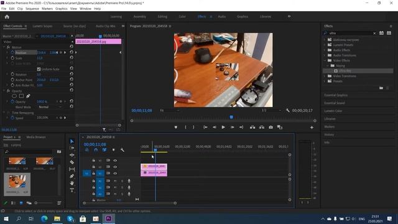Hide the middle video track output
Screen dimensions: 398x224
pyautogui.click(x=115, y=167)
